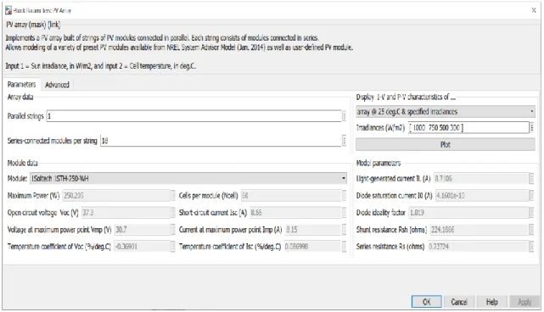Viewport: 544px width, 312px height.
Task: Click the Maximum Power (W) field
Action: (x=116, y=196)
